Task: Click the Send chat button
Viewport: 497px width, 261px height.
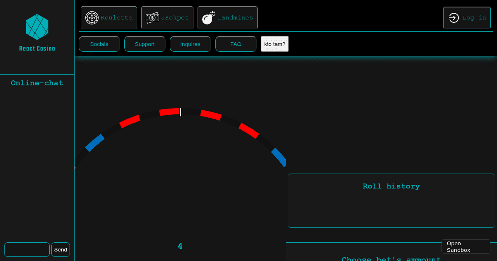Action: 60,249
